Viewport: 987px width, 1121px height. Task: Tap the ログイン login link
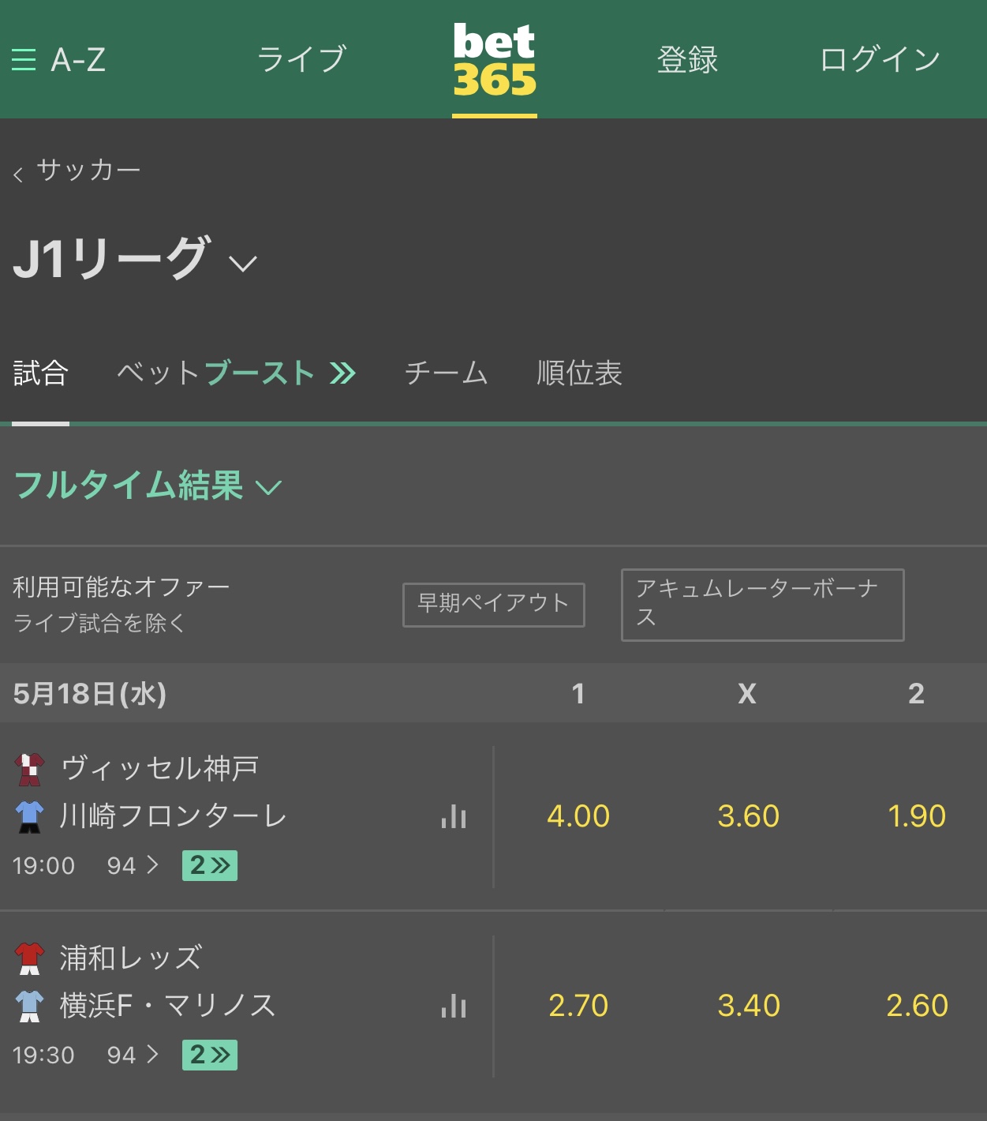click(880, 60)
